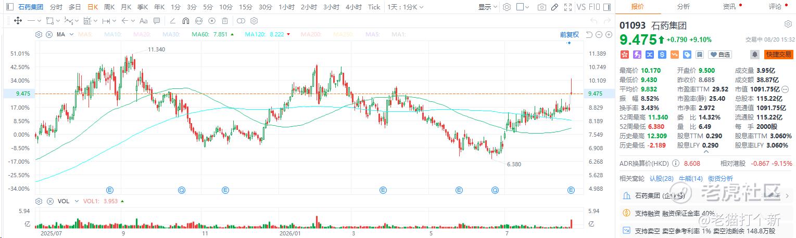This screenshot has width=796, height=238.
Task: Select the 30分 interval
Action: point(266,7)
